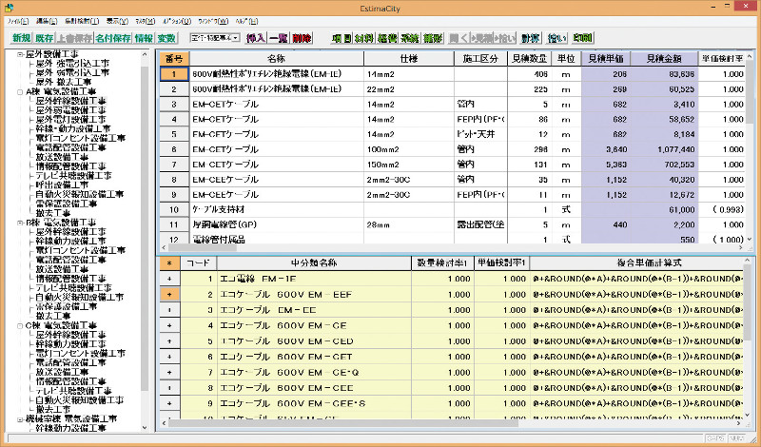
Task: Expand the + for エコケーブル 600V EM-CE row
Action: [169, 325]
